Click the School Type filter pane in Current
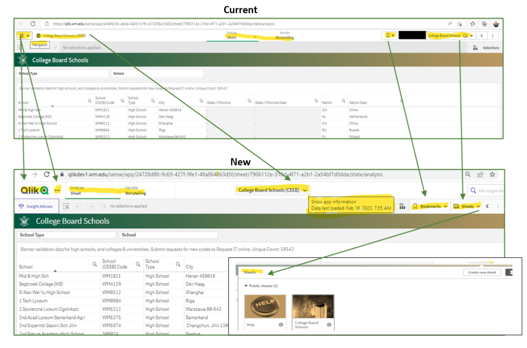Viewport: 527px width, 348px height. point(63,73)
